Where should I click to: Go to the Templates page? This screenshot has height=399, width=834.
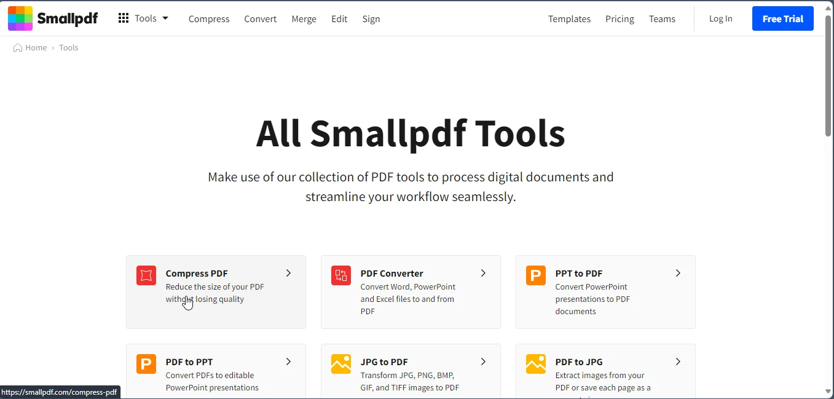[x=569, y=19]
